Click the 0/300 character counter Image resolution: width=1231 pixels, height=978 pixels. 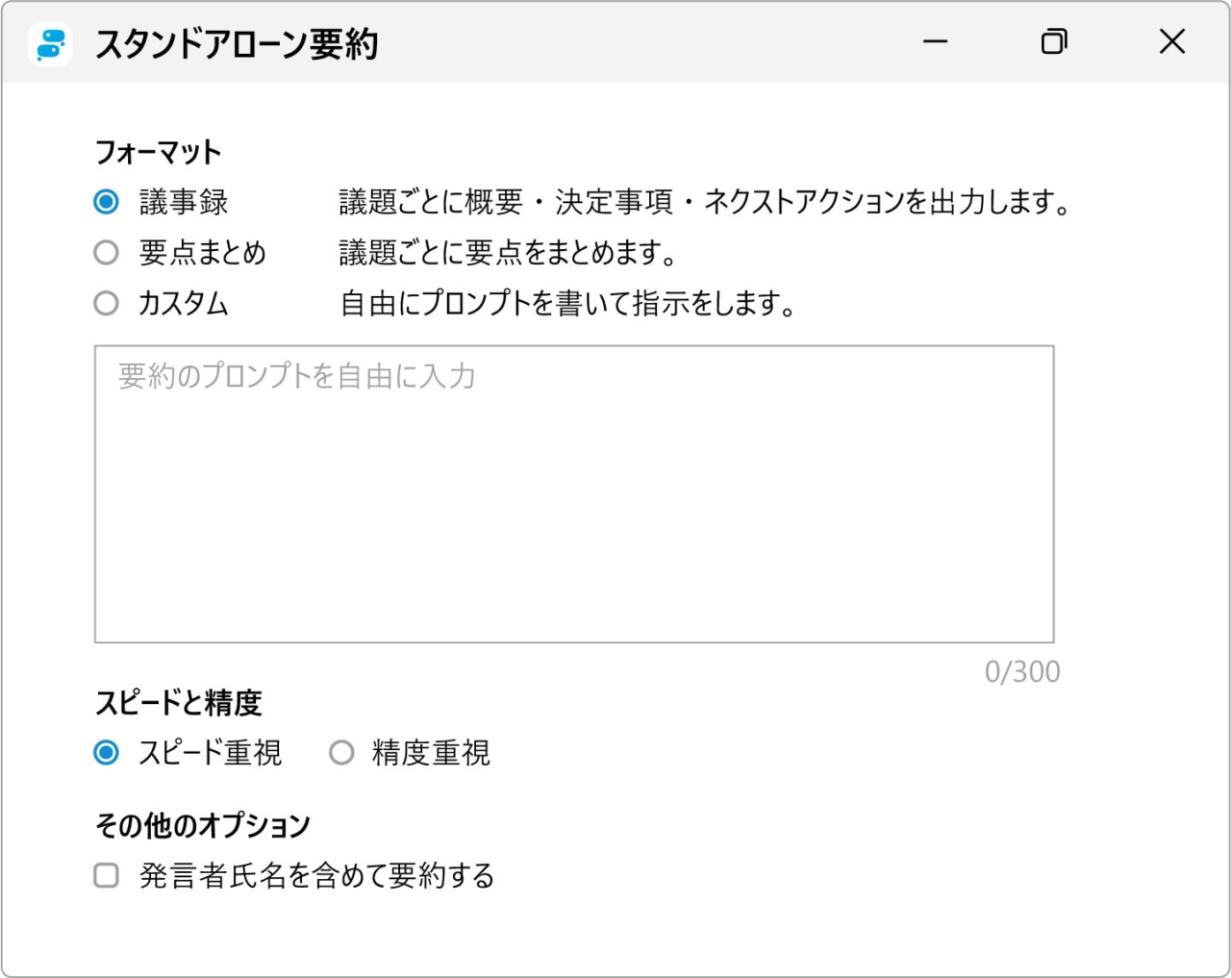click(x=1021, y=671)
